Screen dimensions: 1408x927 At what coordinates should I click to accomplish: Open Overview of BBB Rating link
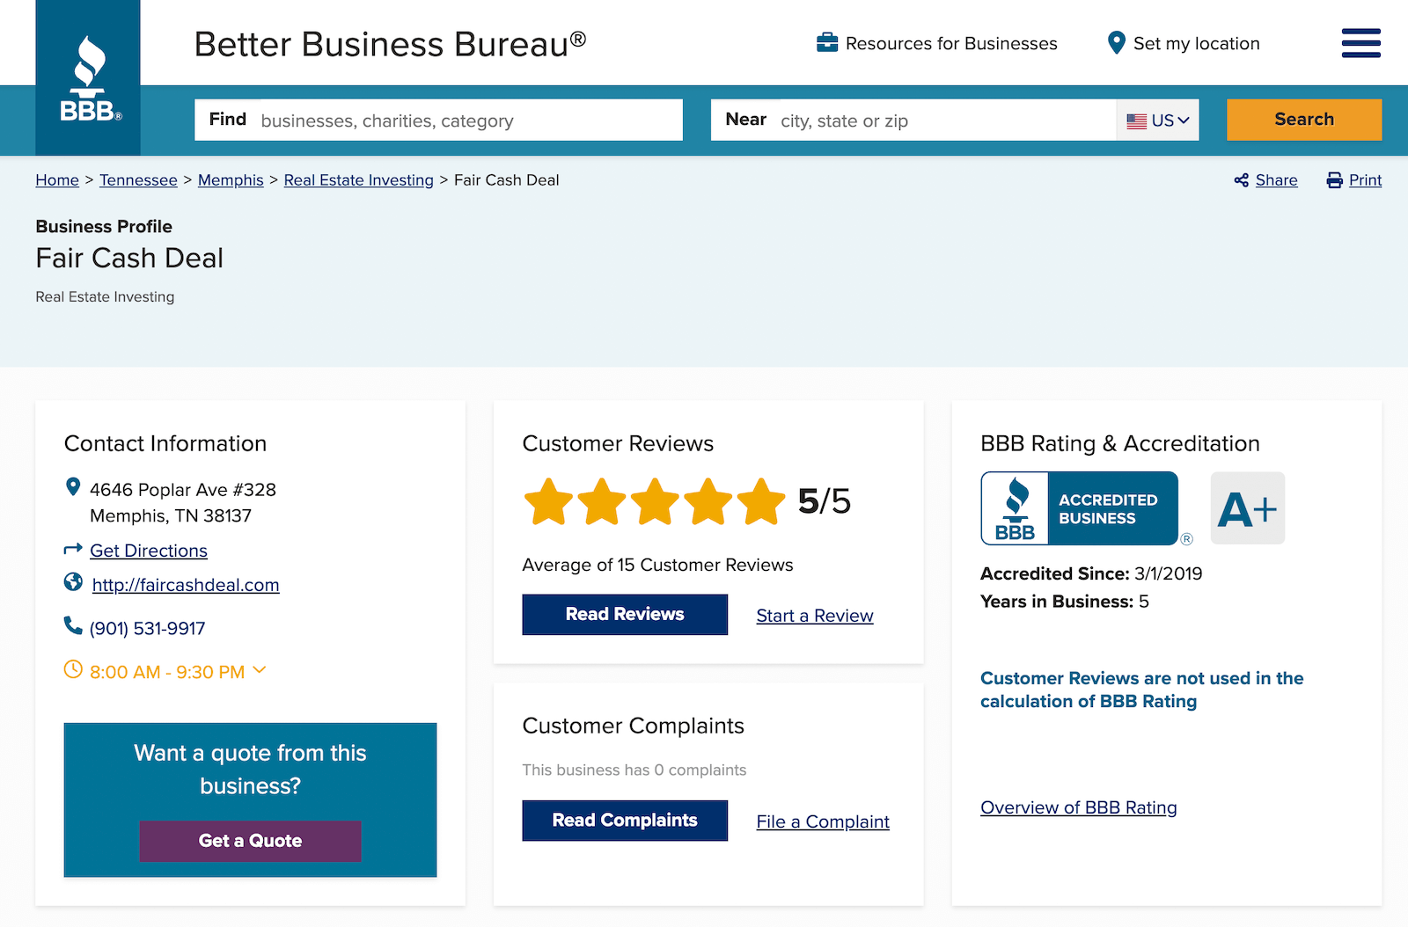click(1079, 807)
